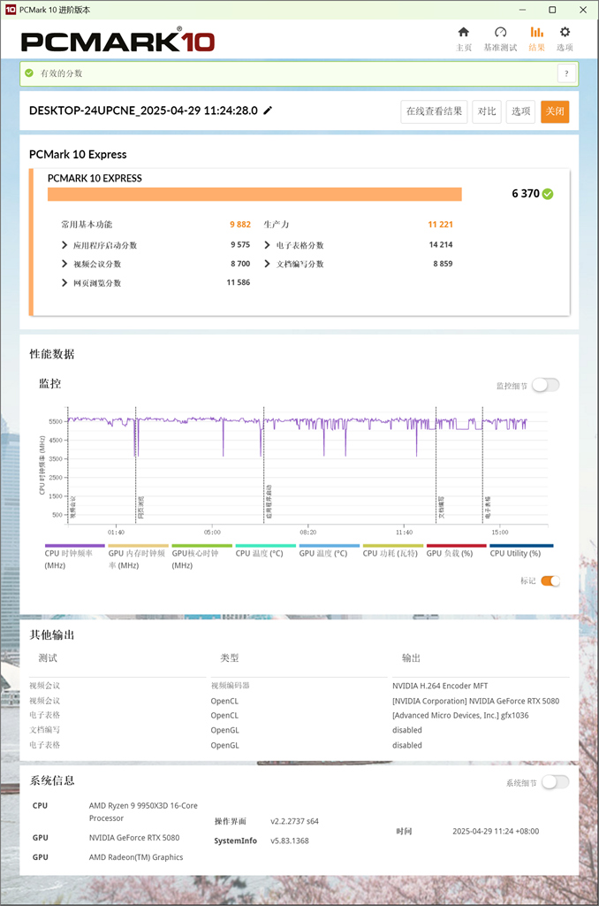599x906 pixels.
Task: Click the green check next to 有效的分数
Action: (29, 73)
